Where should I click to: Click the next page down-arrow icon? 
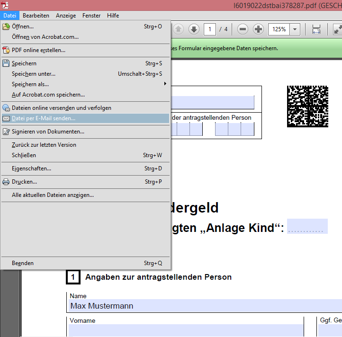(x=194, y=29)
